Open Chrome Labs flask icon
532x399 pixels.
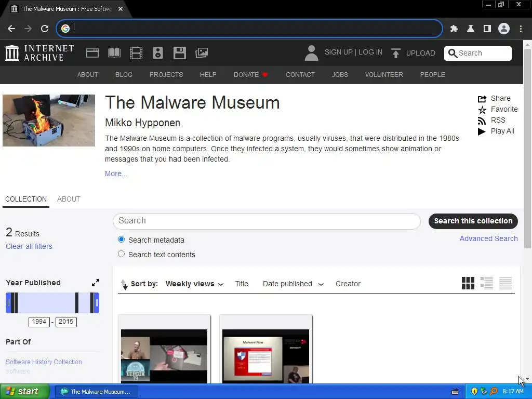471,29
